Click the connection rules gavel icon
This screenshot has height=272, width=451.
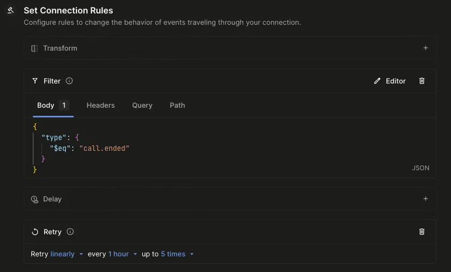(x=11, y=10)
